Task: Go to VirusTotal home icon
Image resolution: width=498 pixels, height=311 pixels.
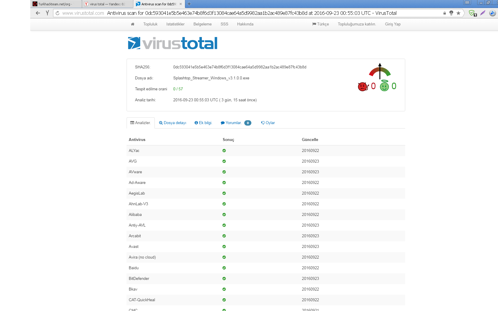Action: click(133, 24)
